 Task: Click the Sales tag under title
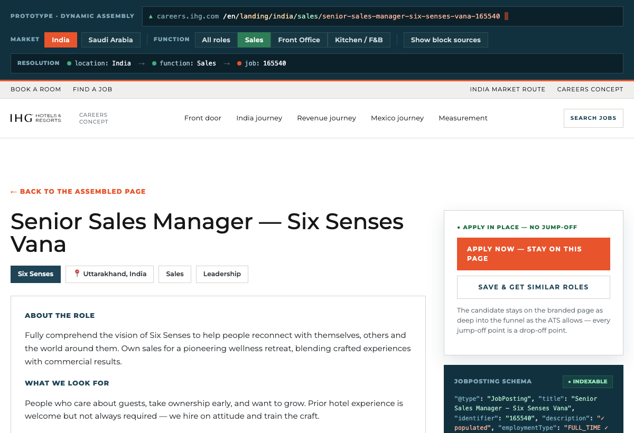click(175, 274)
